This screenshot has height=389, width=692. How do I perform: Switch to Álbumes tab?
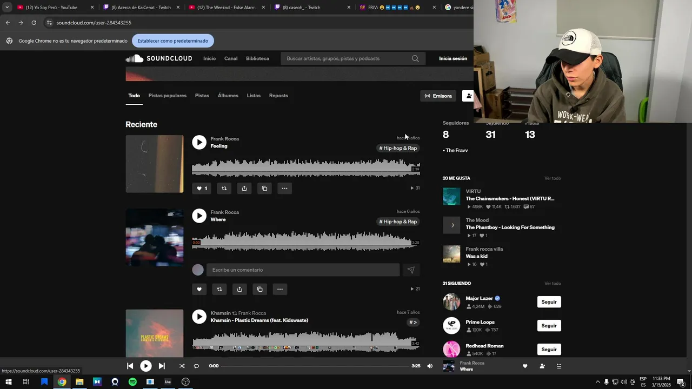tap(228, 96)
